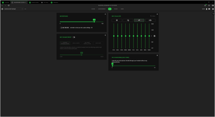Click the sixth EQ band slider handle
Viewport: 215px width, 117px height.
click(x=134, y=36)
